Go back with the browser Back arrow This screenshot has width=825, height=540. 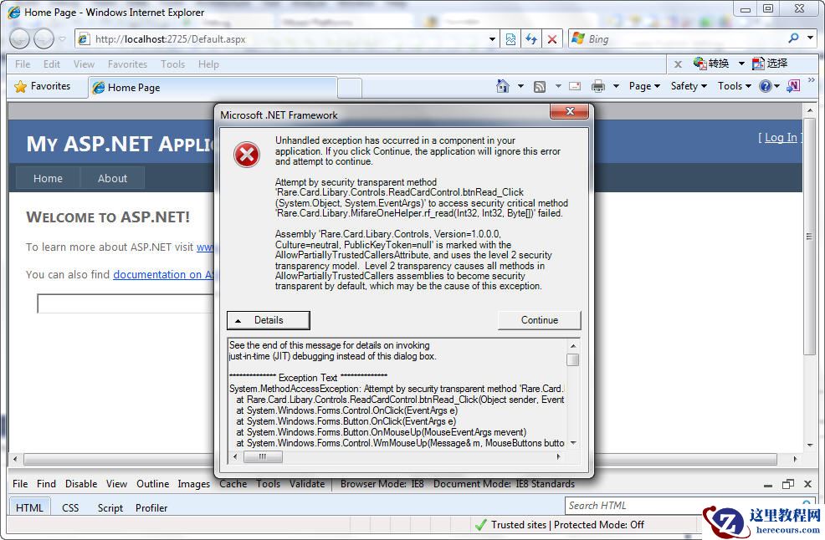pyautogui.click(x=20, y=38)
